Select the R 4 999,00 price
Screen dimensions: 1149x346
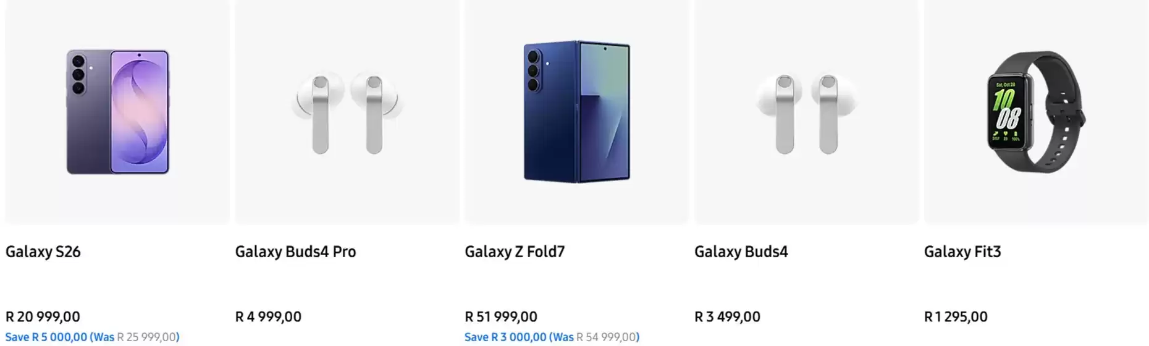coord(268,317)
